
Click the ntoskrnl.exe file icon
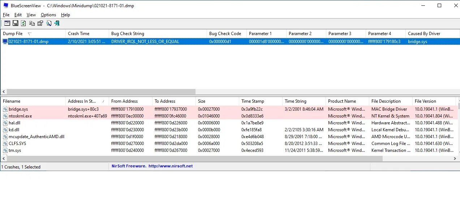pos(5,116)
